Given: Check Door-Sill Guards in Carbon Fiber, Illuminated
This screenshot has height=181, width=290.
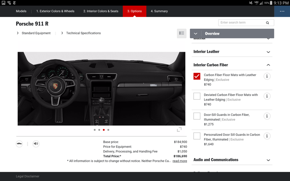Looking at the screenshot, I should 197,116.
